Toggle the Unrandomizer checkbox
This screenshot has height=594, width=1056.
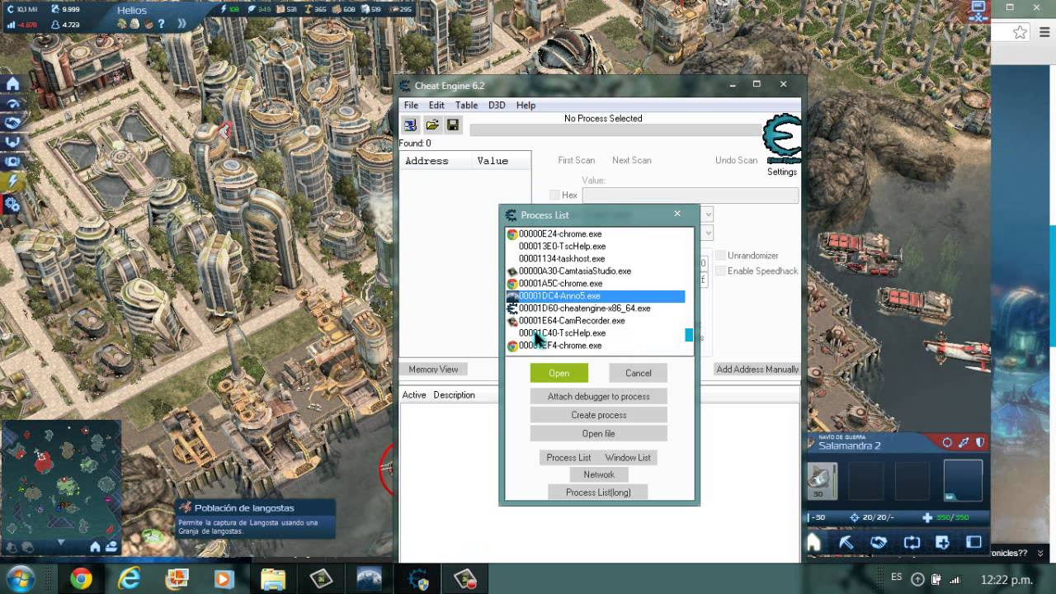pos(720,256)
